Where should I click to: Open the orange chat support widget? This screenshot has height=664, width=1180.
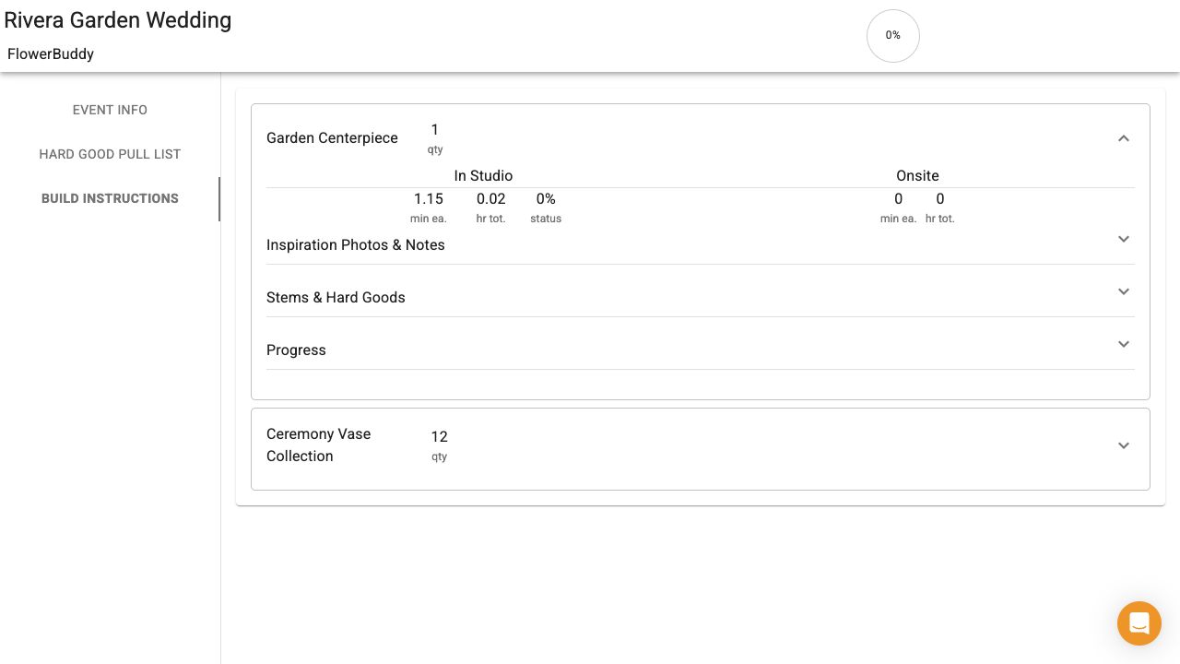coord(1139,623)
